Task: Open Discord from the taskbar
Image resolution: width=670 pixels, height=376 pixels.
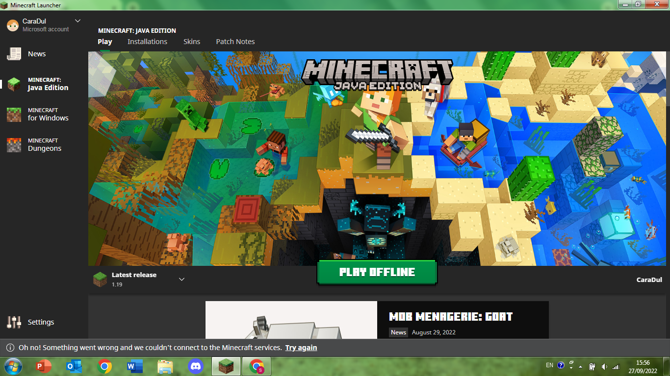Action: point(196,366)
